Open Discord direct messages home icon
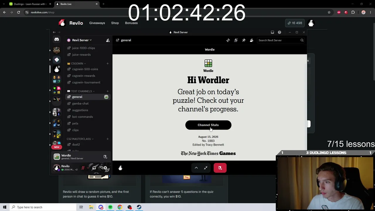Screen dimensions: 375x211 [x=57, y=39]
